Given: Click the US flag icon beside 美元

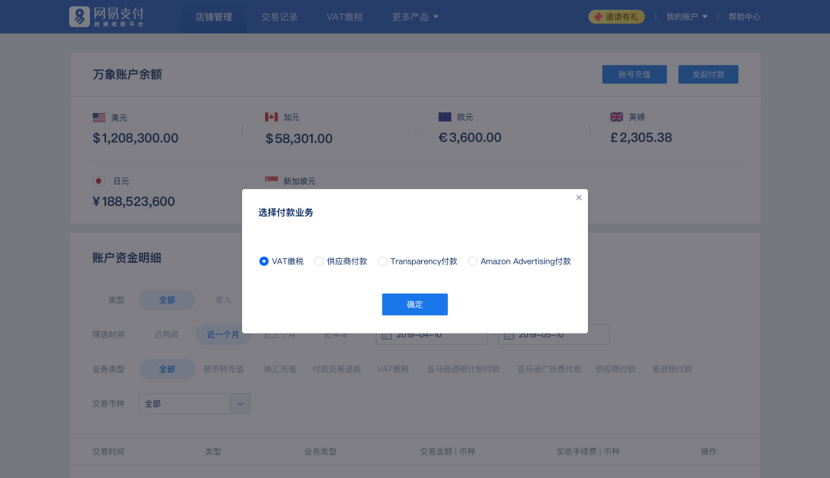Looking at the screenshot, I should pyautogui.click(x=98, y=117).
